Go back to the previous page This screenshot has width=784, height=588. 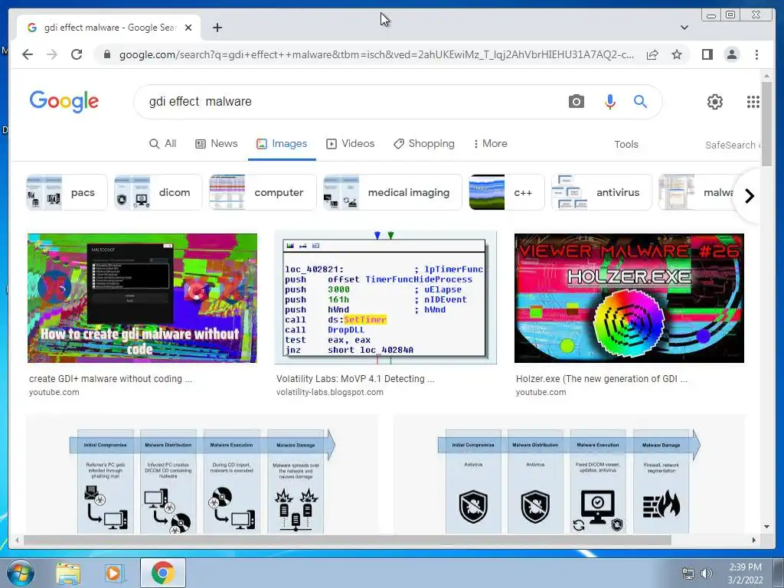pos(28,54)
